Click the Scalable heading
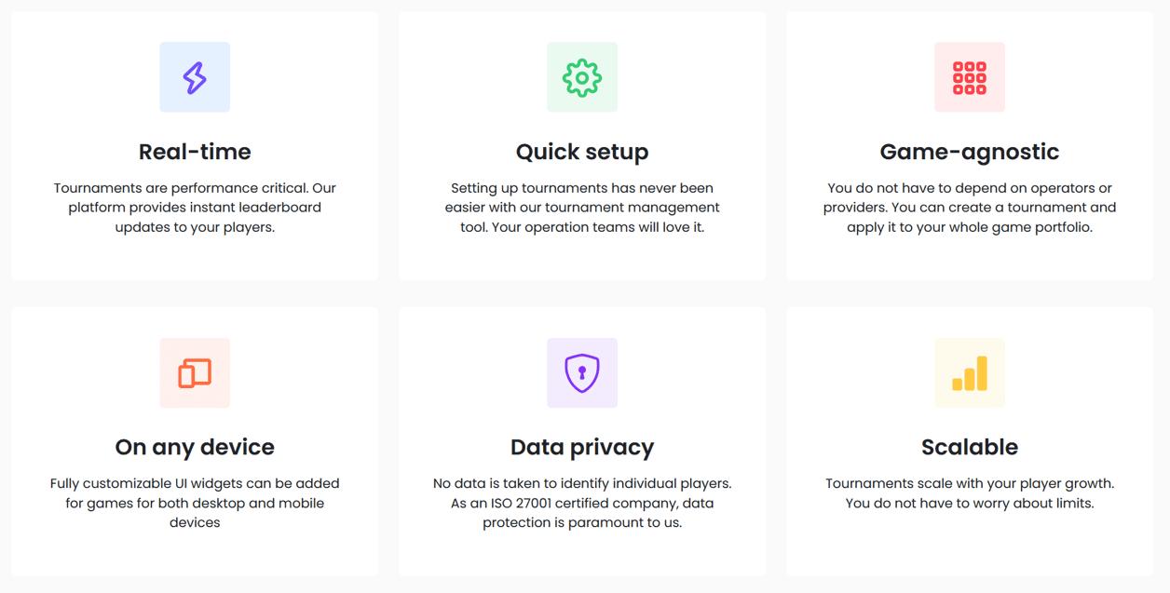 (970, 447)
